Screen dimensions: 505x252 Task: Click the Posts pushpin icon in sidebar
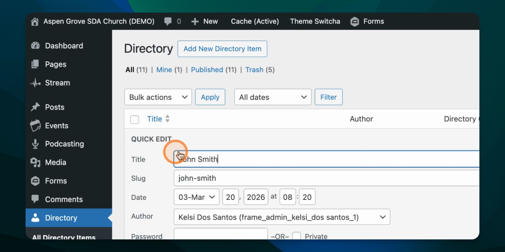35,107
